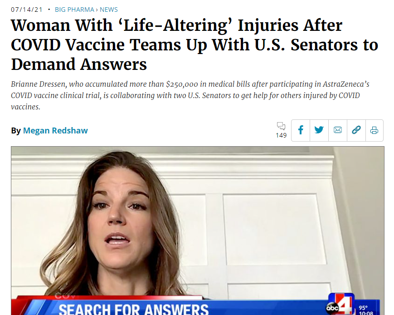Open author Megan Redshaw's profile
This screenshot has width=394, height=315.
click(55, 131)
